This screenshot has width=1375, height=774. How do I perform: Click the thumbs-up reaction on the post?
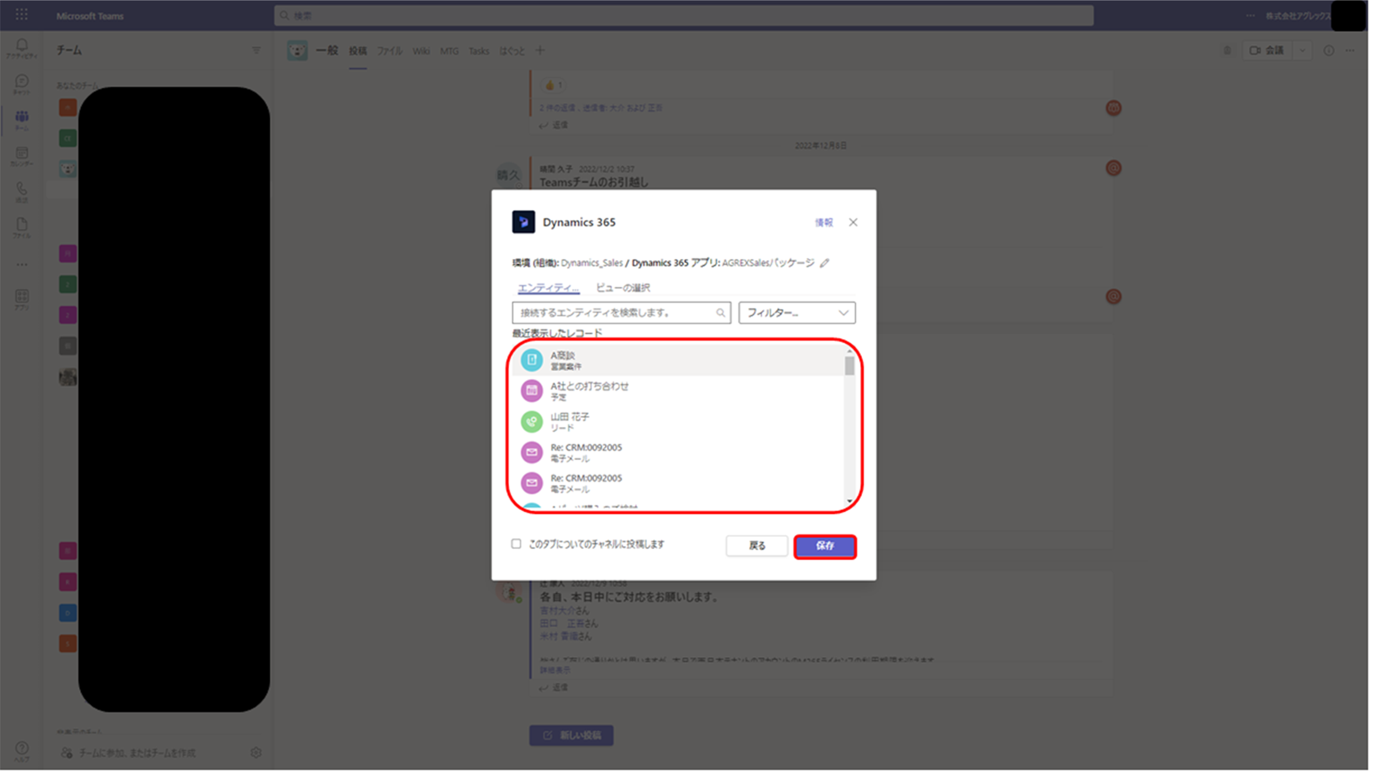554,85
